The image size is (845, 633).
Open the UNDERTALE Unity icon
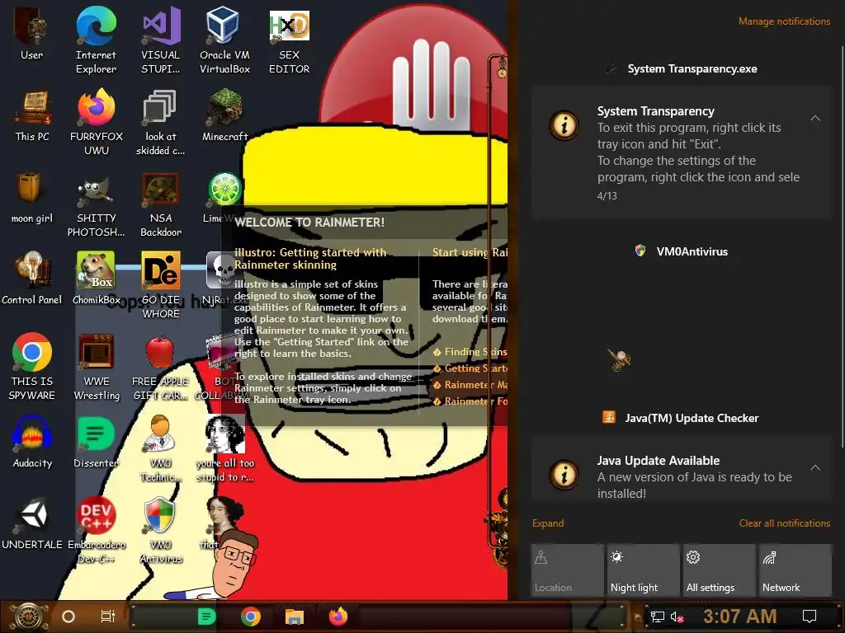[32, 523]
